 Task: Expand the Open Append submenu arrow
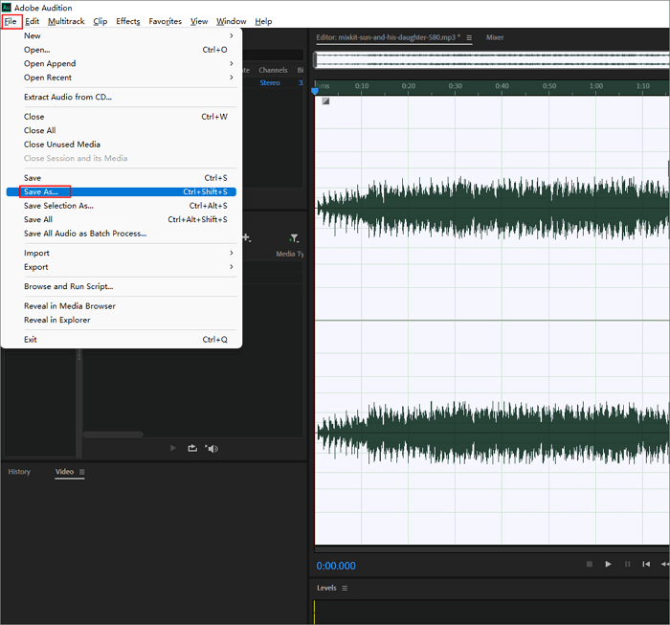[232, 63]
